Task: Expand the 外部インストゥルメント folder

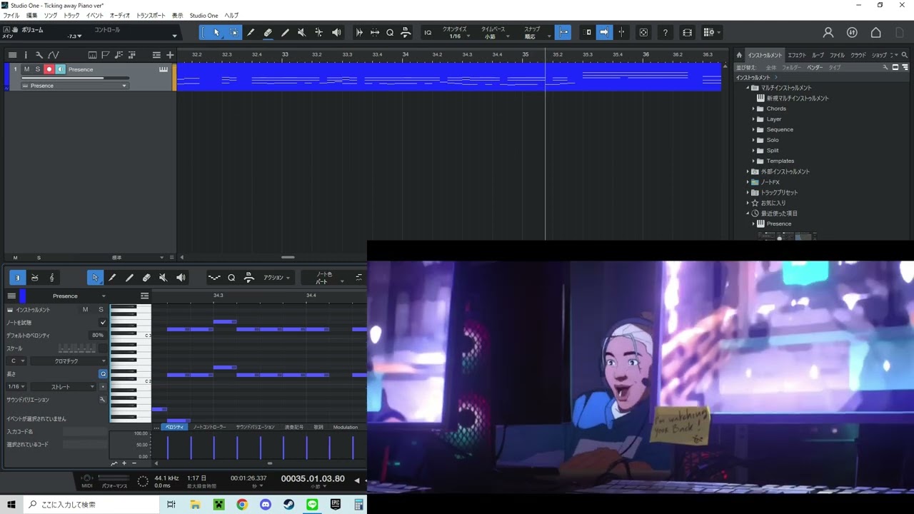Action: (748, 171)
